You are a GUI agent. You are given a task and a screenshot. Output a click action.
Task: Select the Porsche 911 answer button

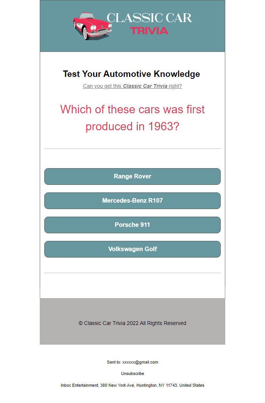tap(132, 225)
